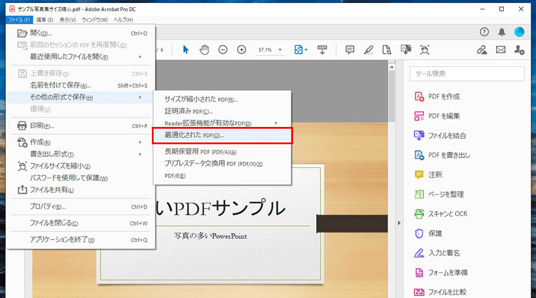
Task: Click the document vertical scrollbar up arrow
Action: coord(392,67)
